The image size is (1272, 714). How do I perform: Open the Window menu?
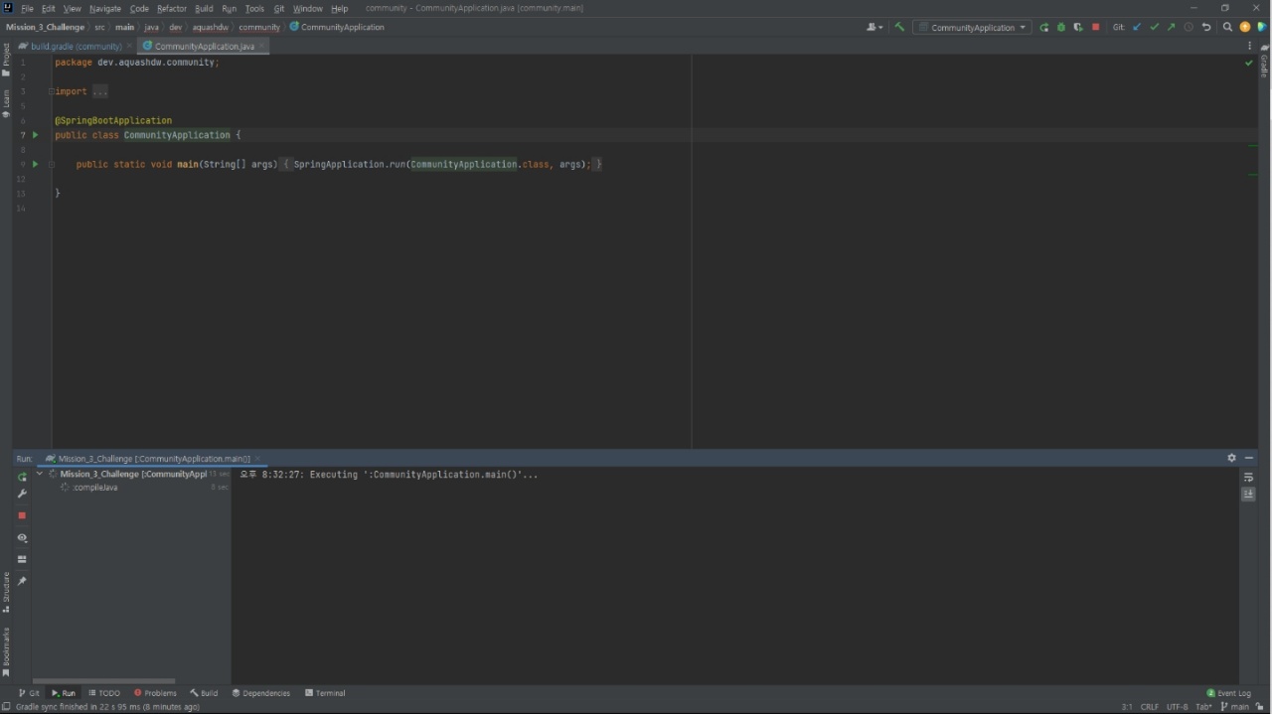pos(307,8)
